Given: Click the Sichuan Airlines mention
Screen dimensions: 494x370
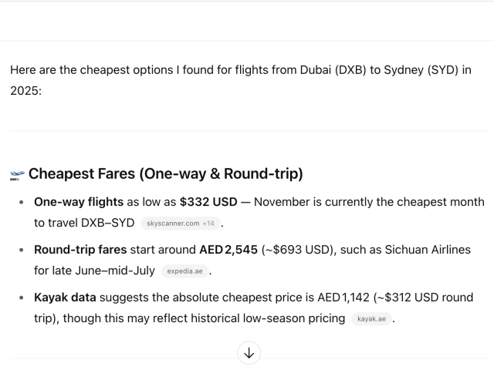Looking at the screenshot, I should coord(428,250).
